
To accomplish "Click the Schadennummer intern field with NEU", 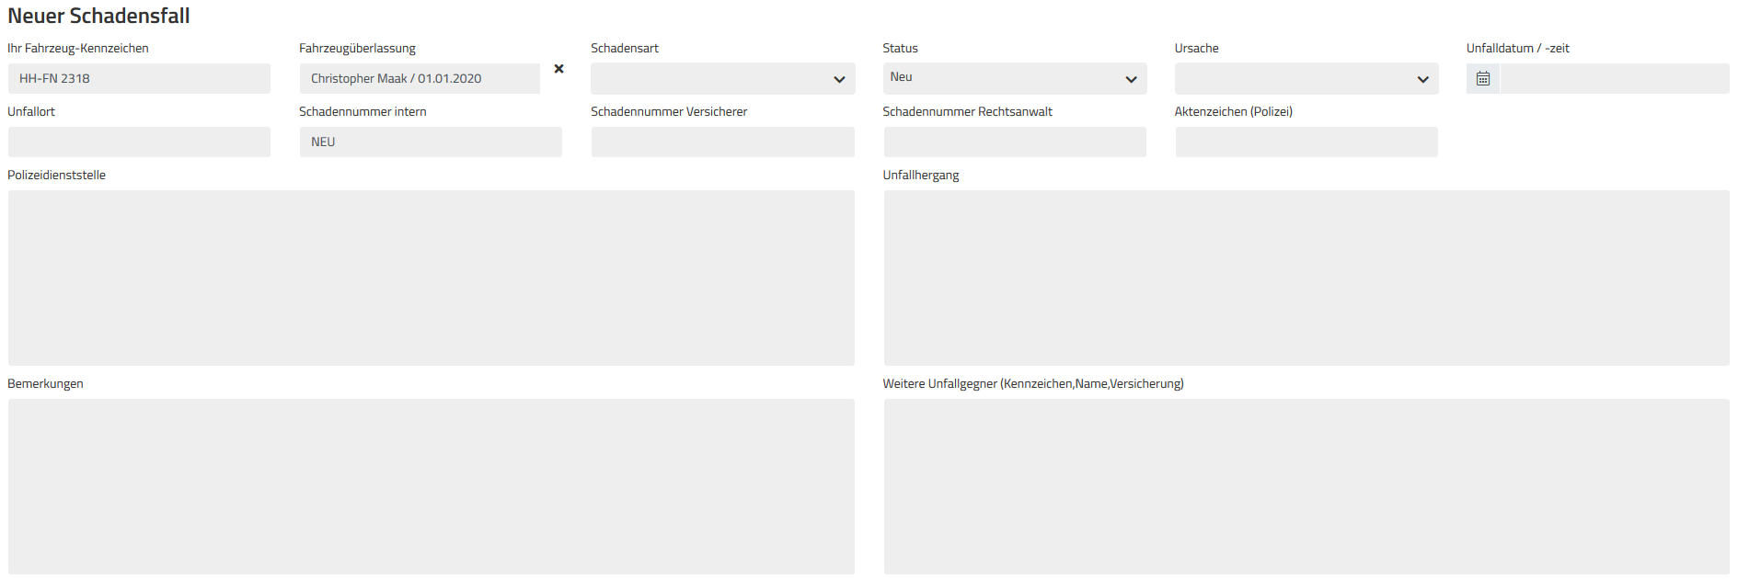I will pos(431,142).
